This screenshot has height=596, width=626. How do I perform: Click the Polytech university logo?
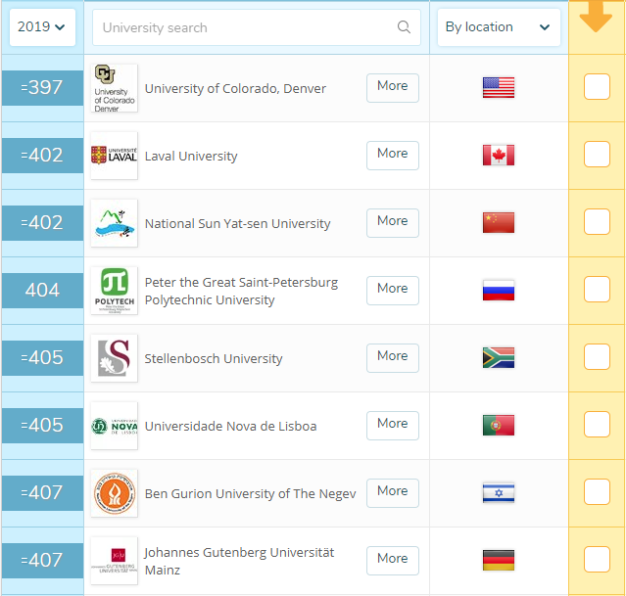tap(114, 291)
